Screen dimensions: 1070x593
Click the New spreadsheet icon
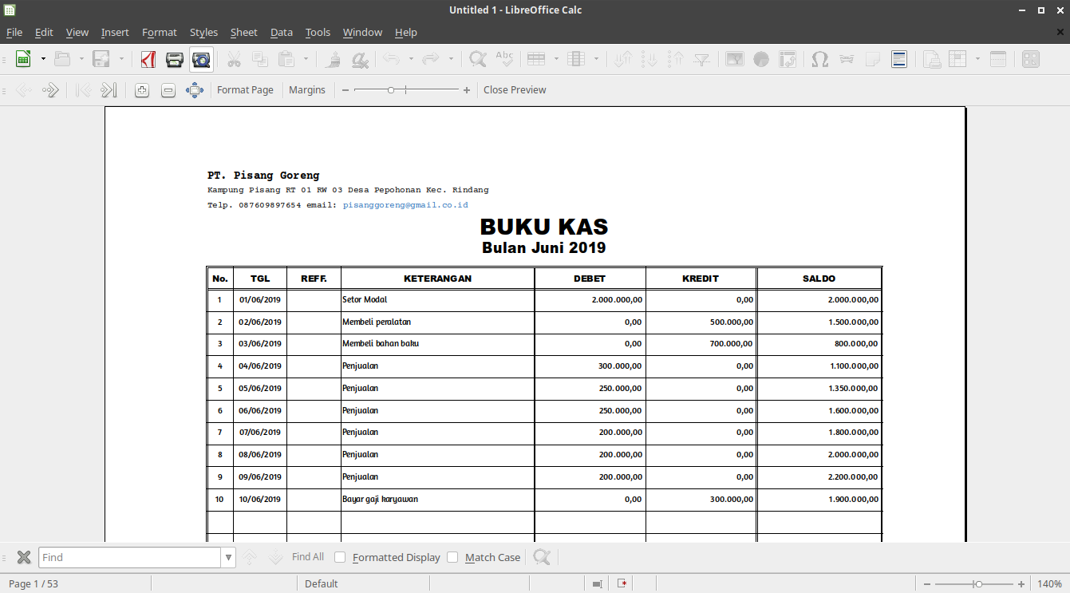click(23, 59)
